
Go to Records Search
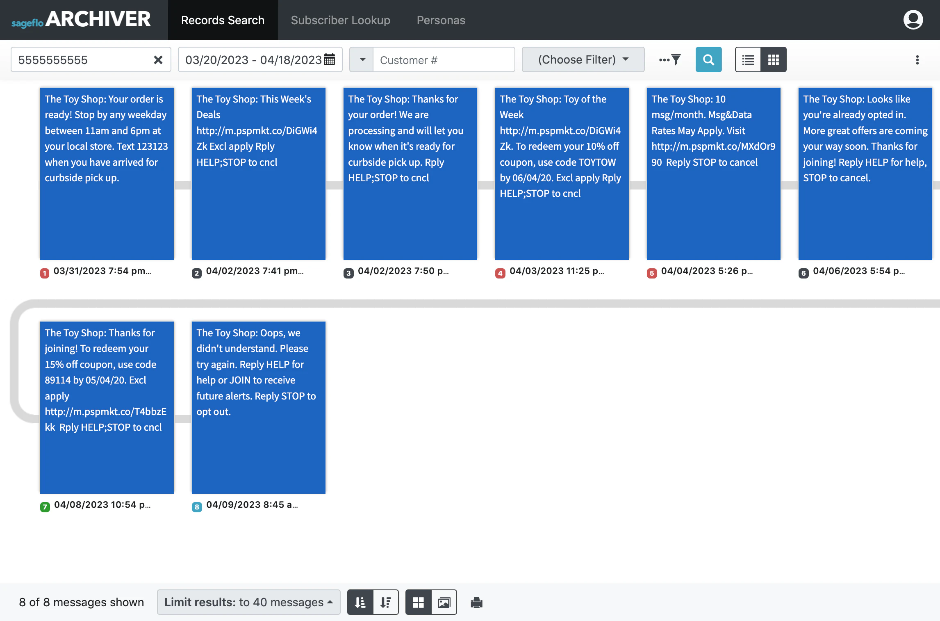point(223,20)
